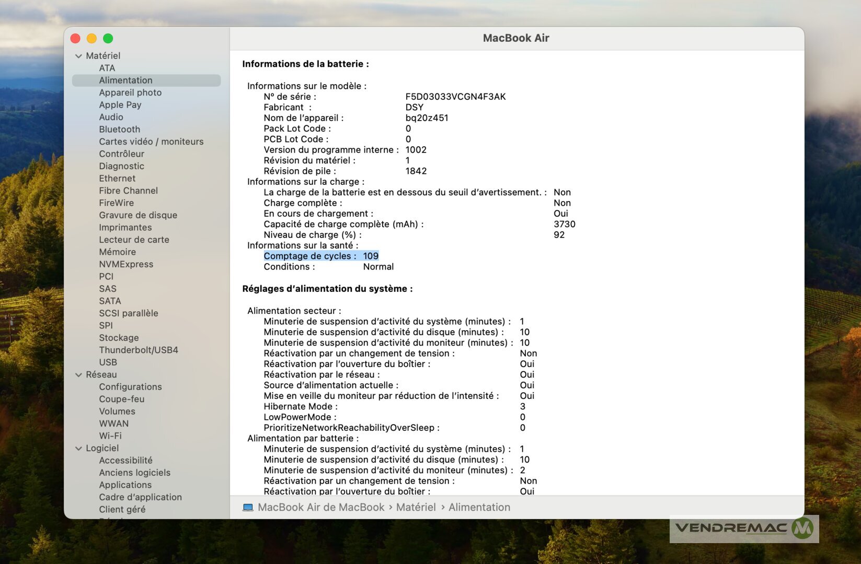Select Applications under Logiciel
Image resolution: width=861 pixels, height=564 pixels.
pyautogui.click(x=125, y=485)
